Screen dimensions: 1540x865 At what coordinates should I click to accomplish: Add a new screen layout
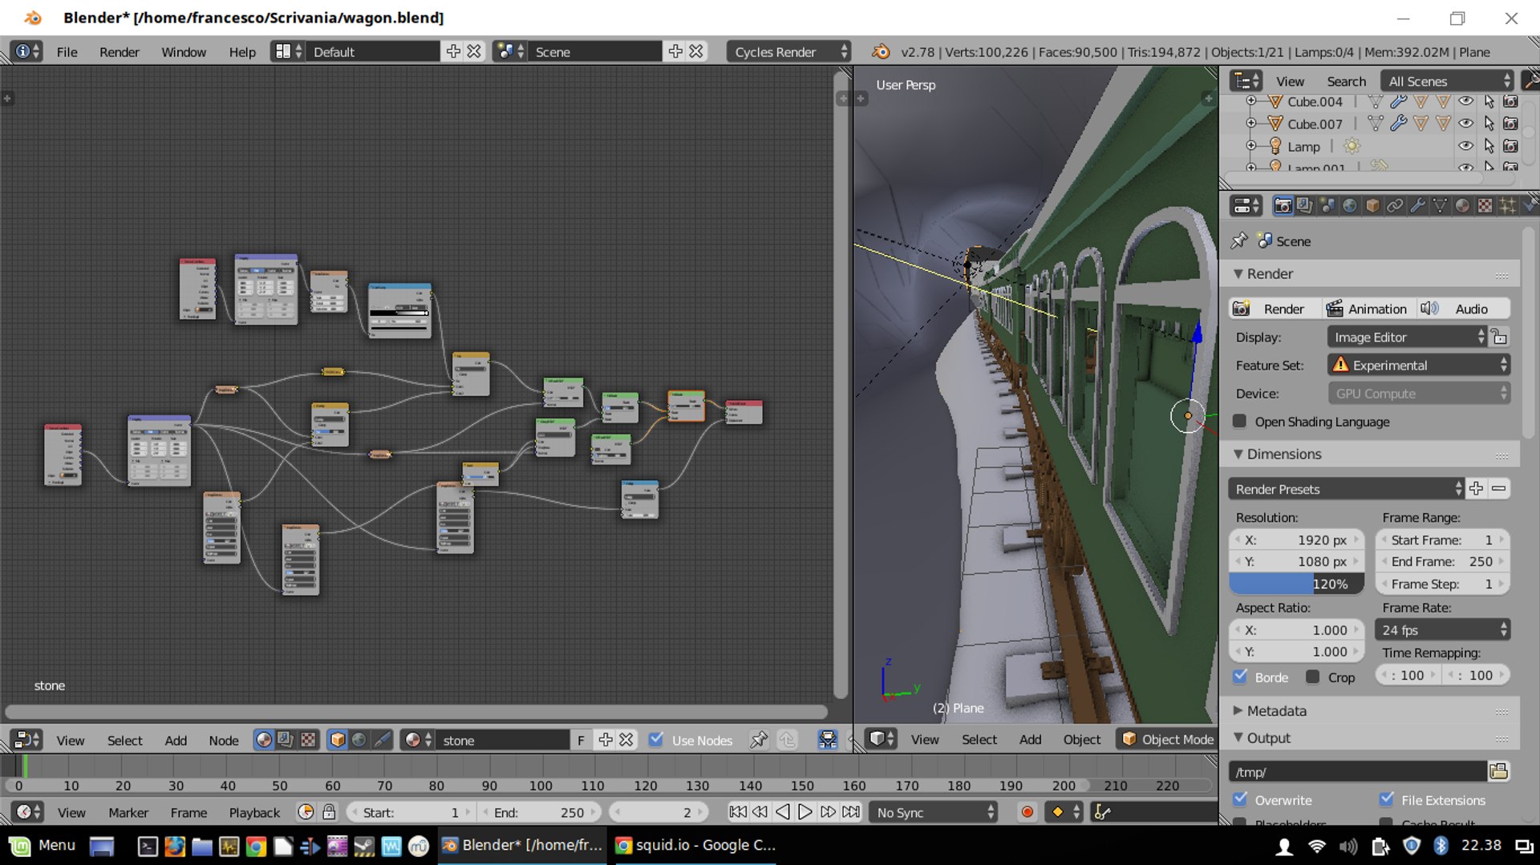tap(453, 51)
